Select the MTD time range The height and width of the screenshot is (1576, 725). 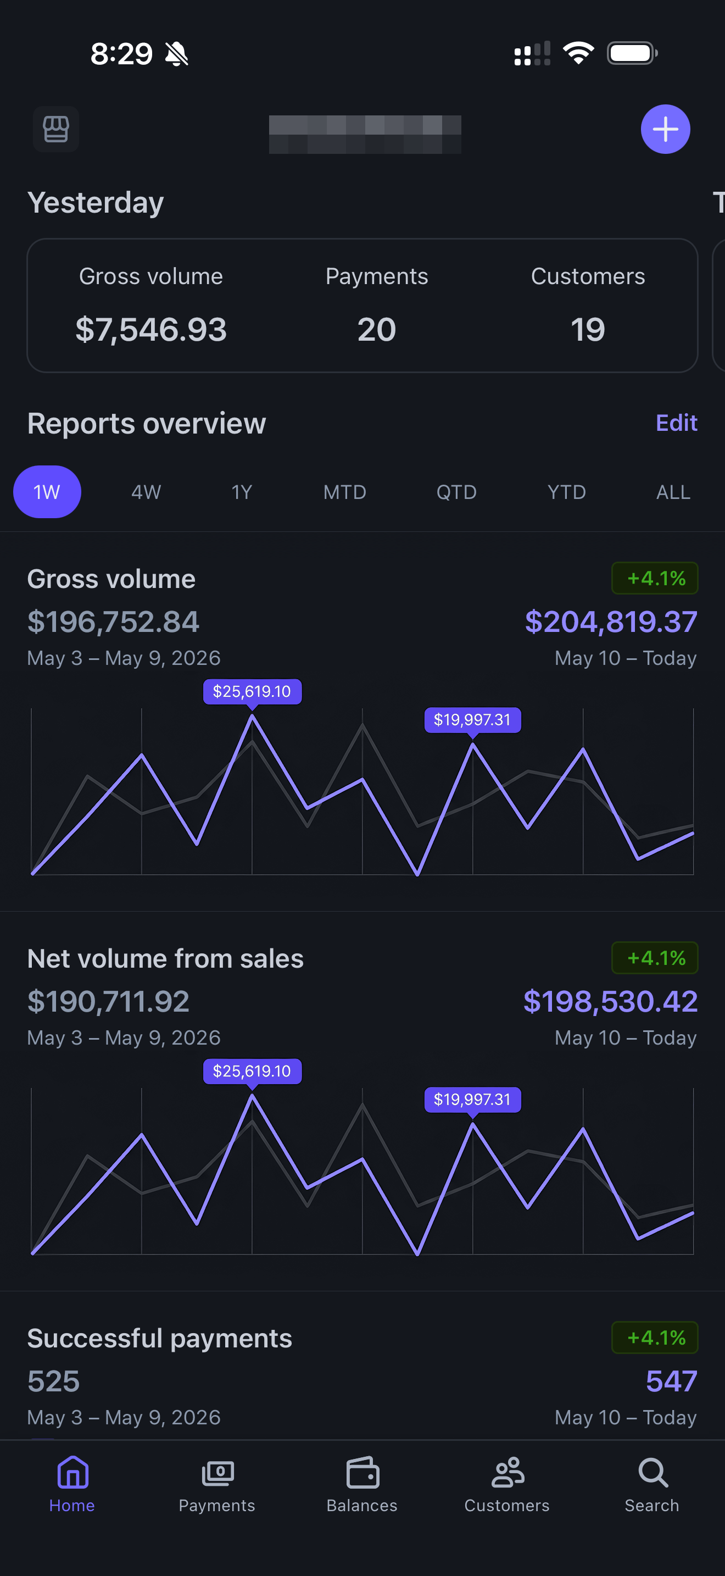(345, 492)
